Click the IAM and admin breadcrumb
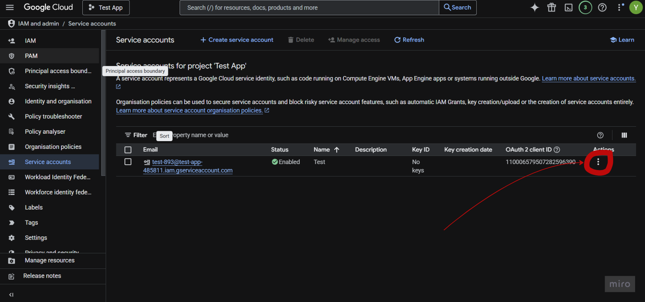The height and width of the screenshot is (302, 645). point(39,24)
